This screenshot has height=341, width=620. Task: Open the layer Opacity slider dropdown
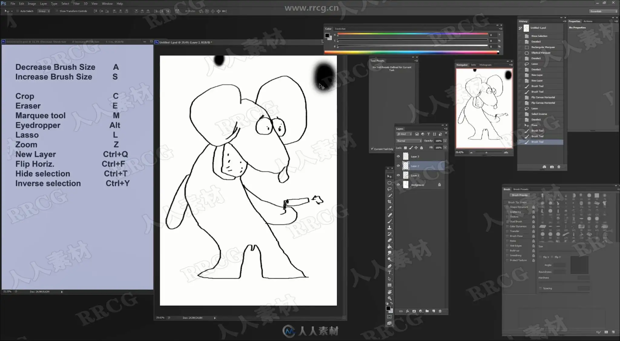pyautogui.click(x=445, y=141)
